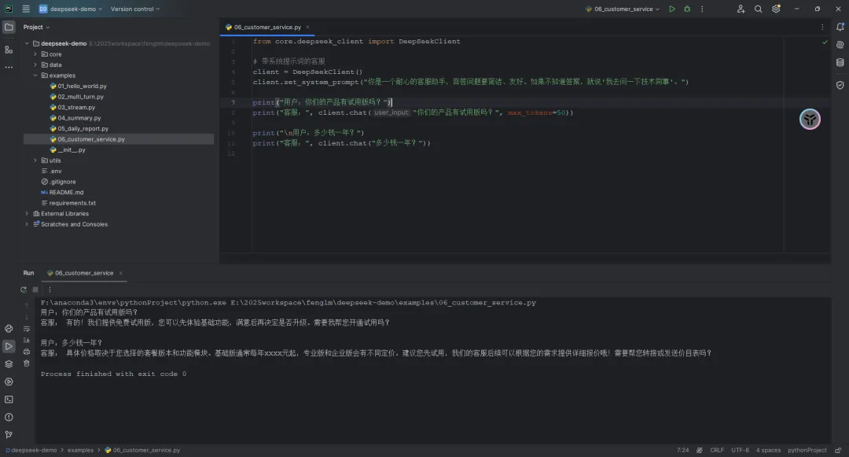Open Code With Me add-user icon

pos(741,9)
